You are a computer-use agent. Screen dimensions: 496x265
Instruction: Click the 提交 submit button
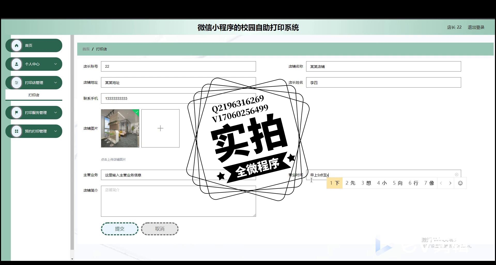120,229
